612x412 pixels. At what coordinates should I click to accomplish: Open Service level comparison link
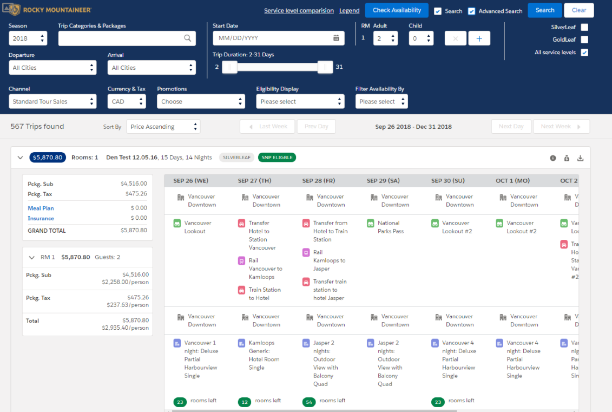pos(299,10)
